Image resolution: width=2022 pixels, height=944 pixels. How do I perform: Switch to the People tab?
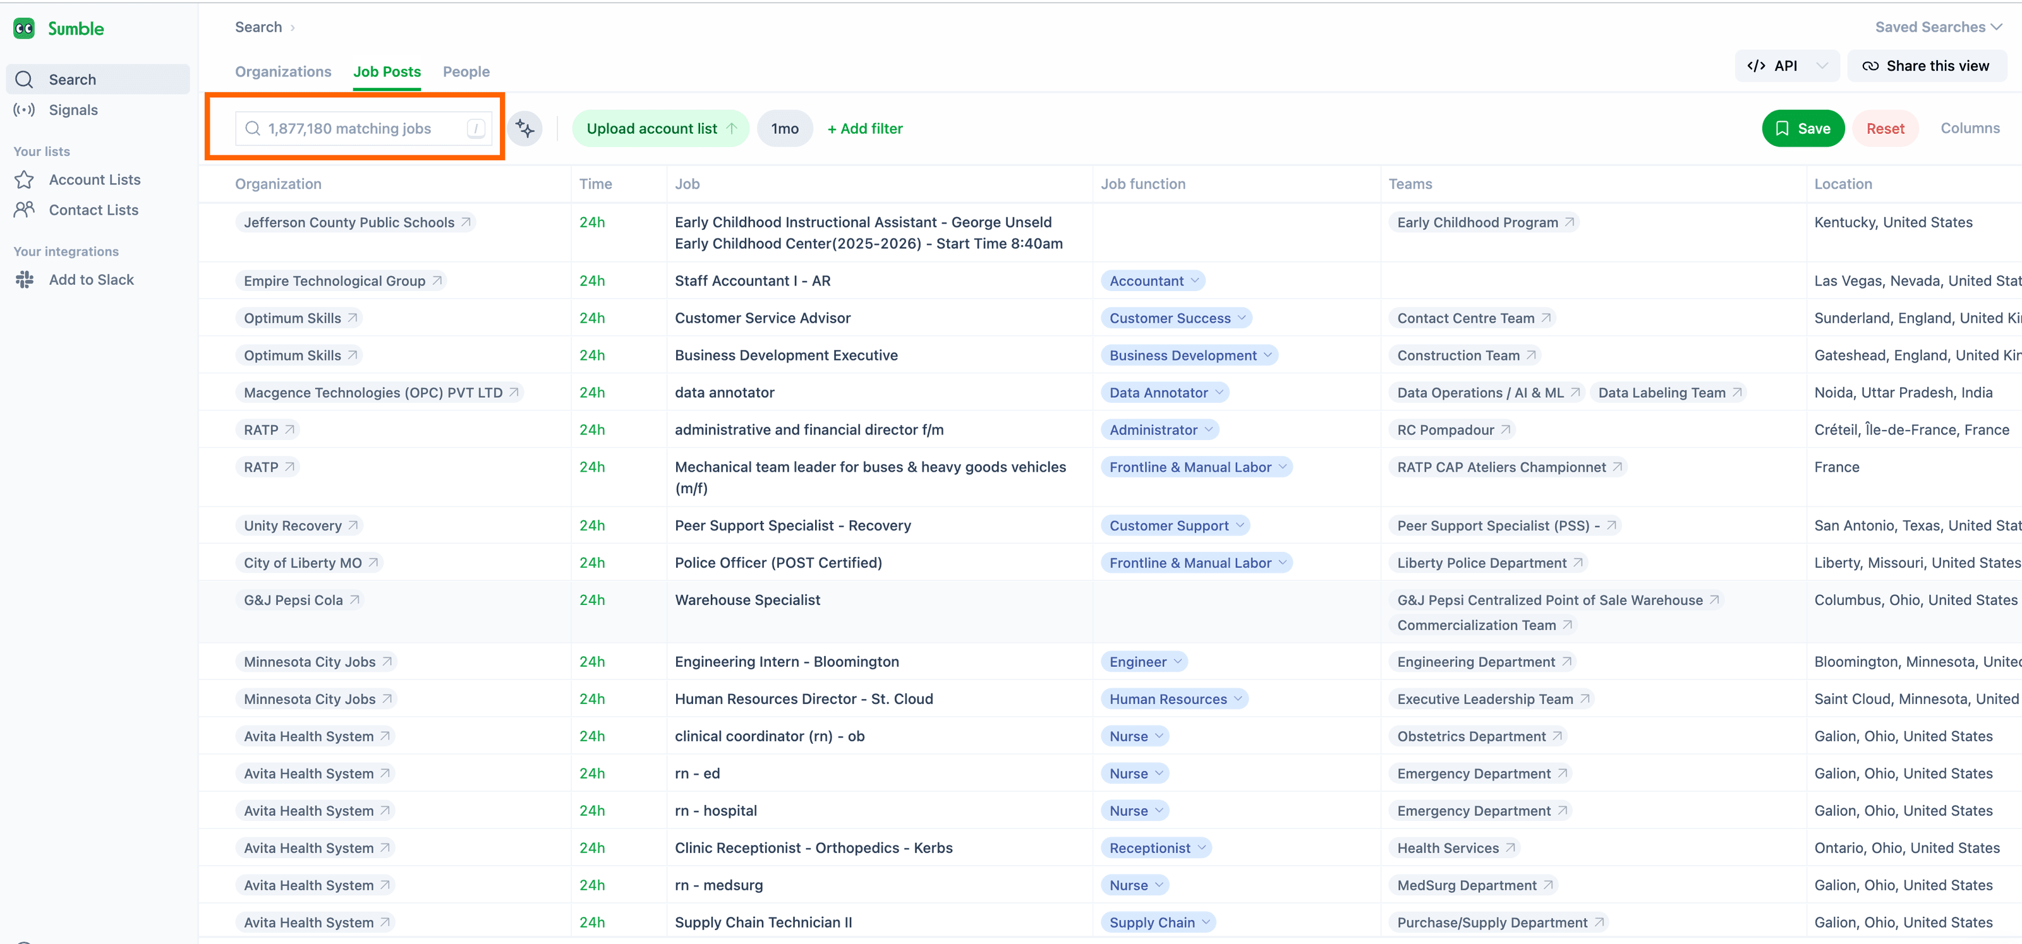click(466, 71)
